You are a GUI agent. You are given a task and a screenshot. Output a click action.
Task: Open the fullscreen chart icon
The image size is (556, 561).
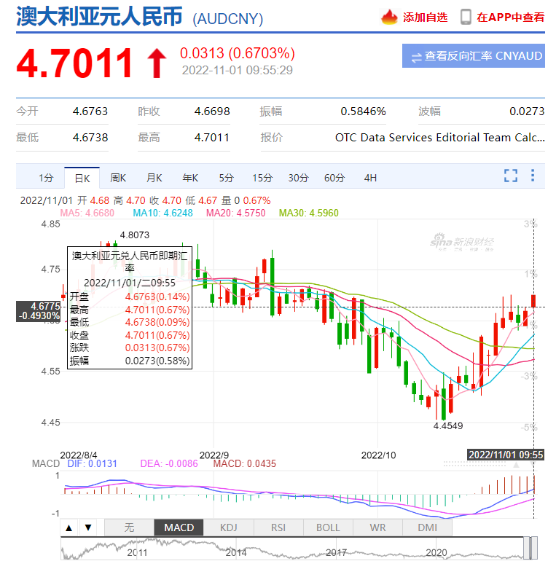point(511,176)
